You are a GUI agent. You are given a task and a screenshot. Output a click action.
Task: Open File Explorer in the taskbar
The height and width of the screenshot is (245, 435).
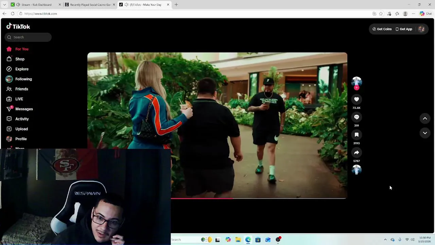(238, 240)
